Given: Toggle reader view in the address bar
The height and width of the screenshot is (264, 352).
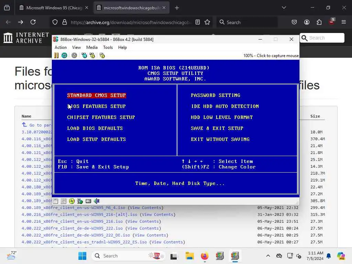Looking at the screenshot, I should [198, 22].
